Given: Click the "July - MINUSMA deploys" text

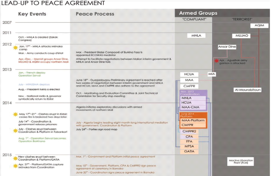Looking at the screenshot, I should tap(34, 85).
